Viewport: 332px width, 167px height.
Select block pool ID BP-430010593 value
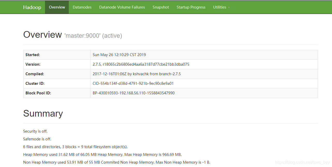pyautogui.click(x=134, y=93)
